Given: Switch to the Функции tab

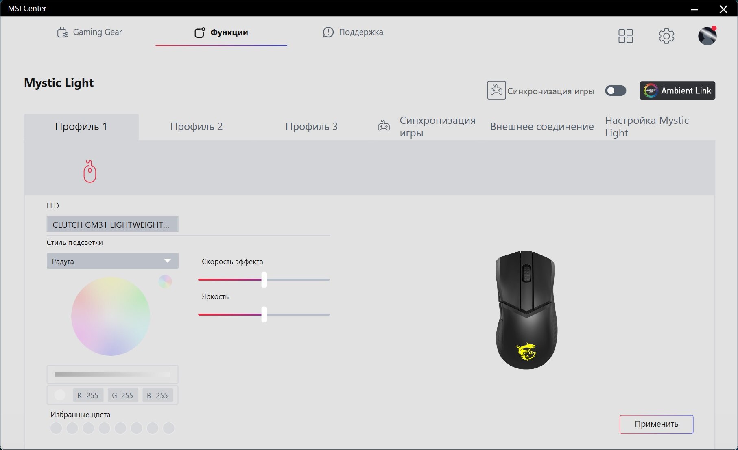Looking at the screenshot, I should (221, 32).
